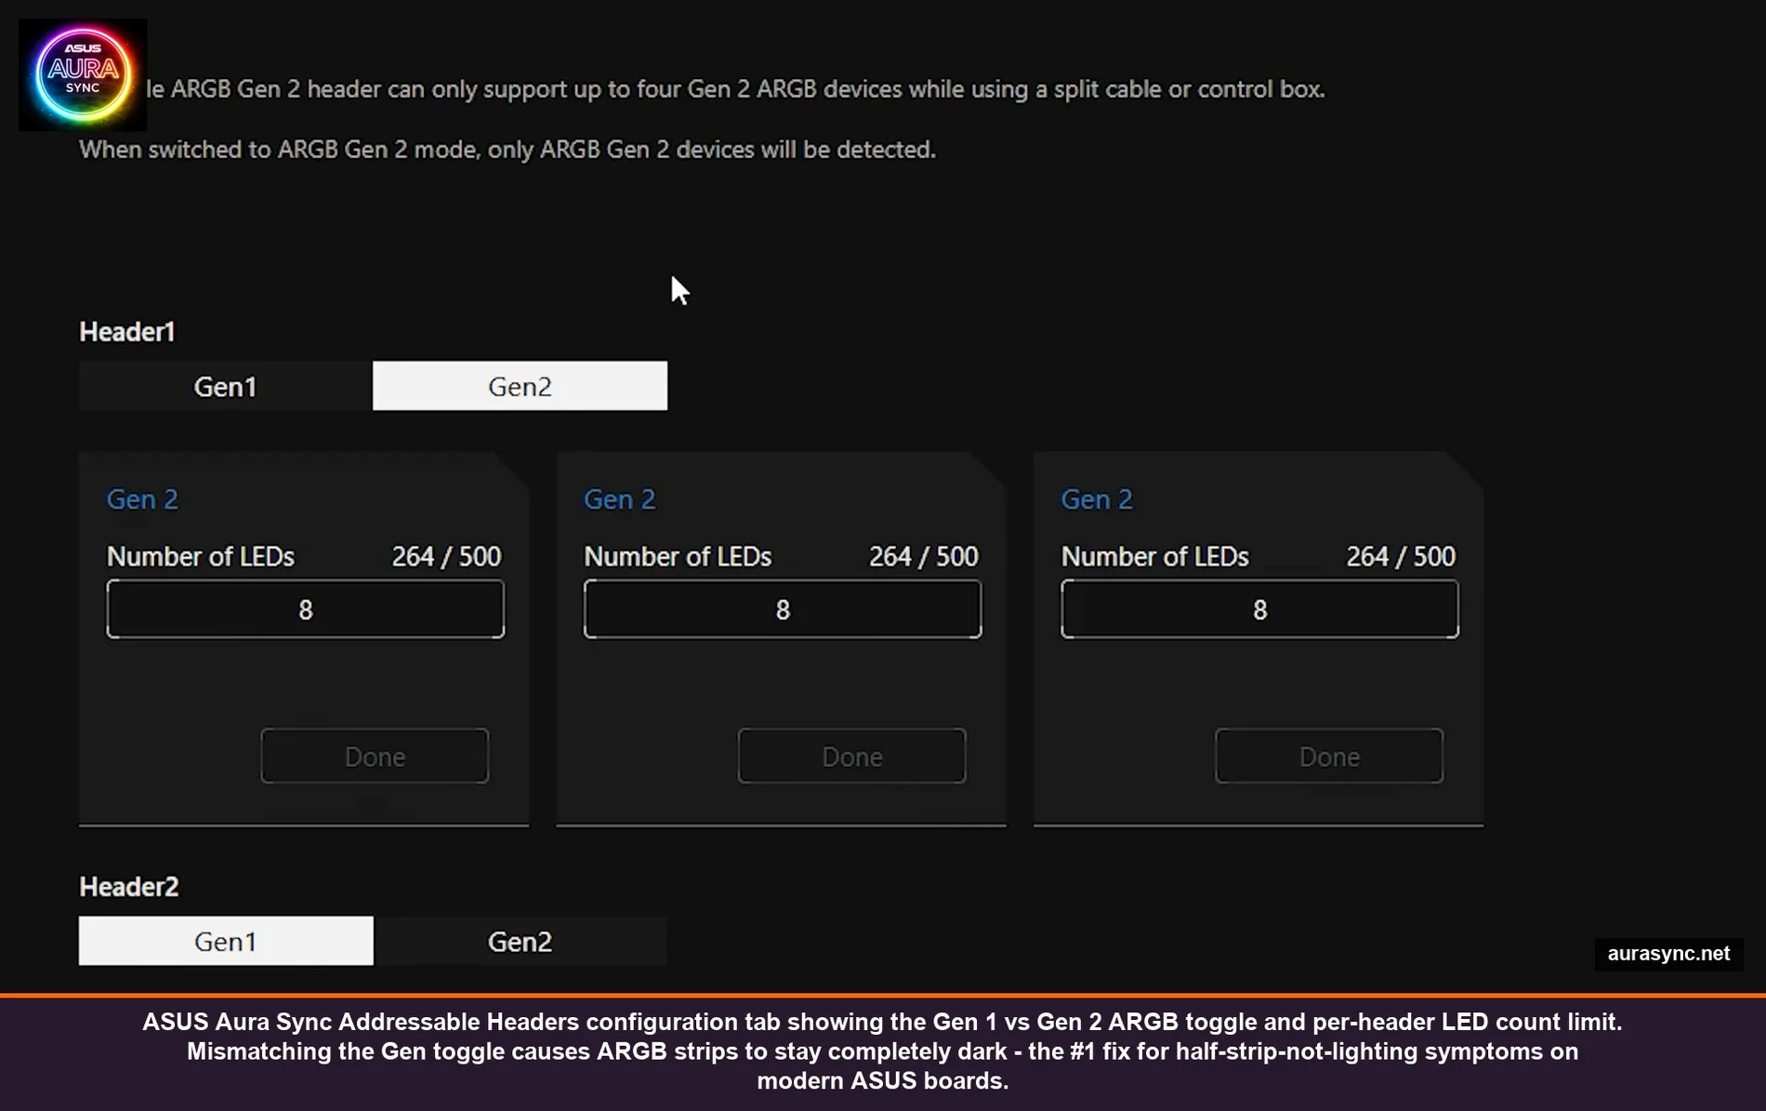Screen dimensions: 1766x1111
Task: Edit LED count in the rightmost device card
Action: coord(1259,609)
